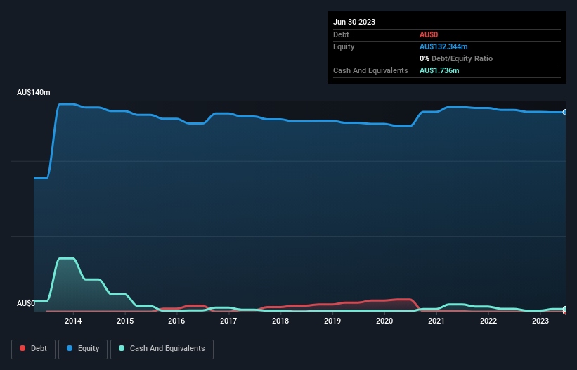Click the 2020 x-axis label

(384, 321)
